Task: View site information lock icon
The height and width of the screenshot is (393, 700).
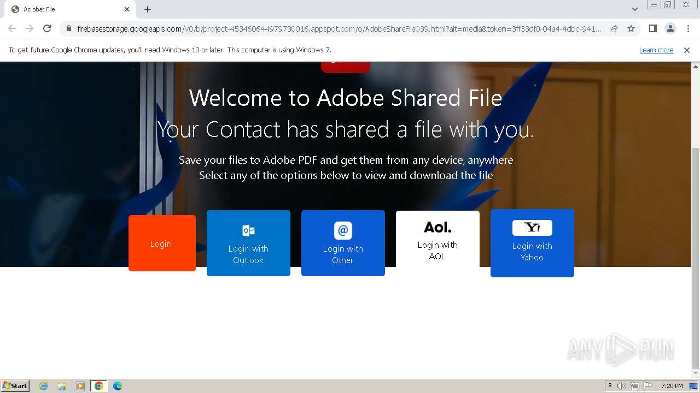Action: [x=69, y=28]
